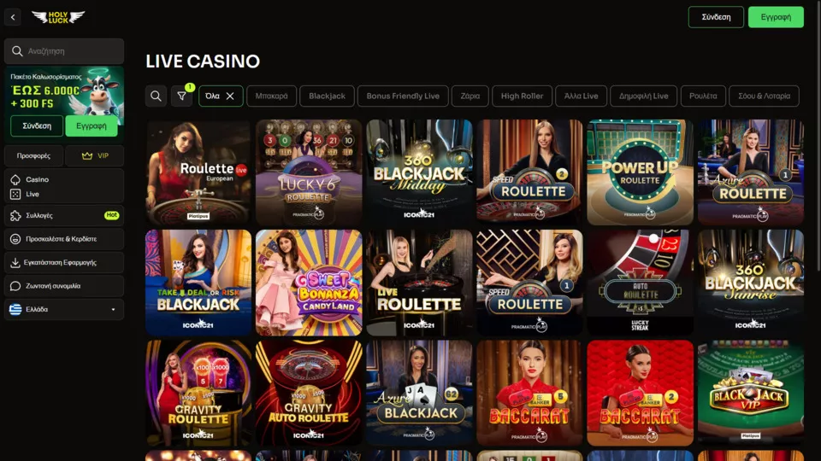Filter by Bonus Friendly Live

(x=403, y=96)
